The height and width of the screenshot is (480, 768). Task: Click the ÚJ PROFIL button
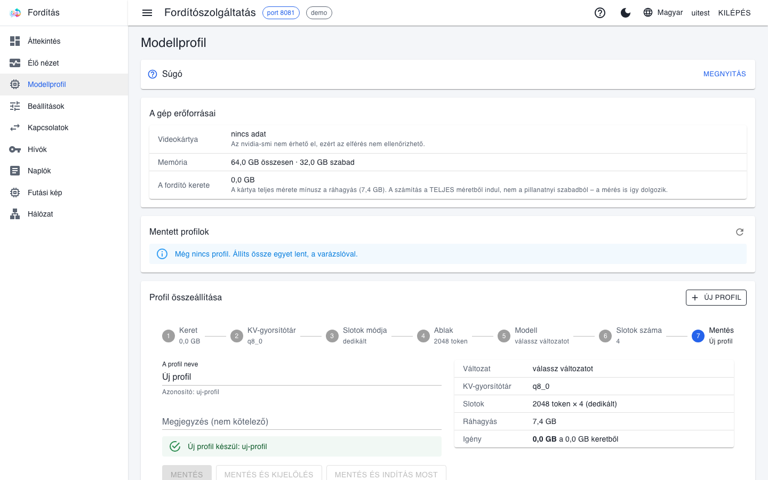[716, 298]
